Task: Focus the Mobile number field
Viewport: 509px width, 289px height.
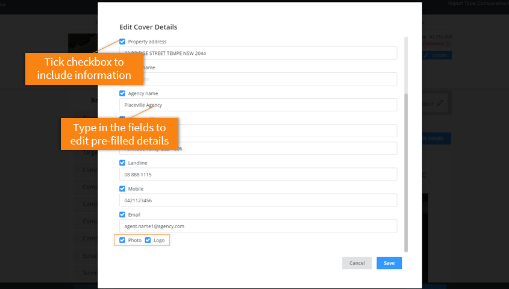Action: (x=258, y=200)
